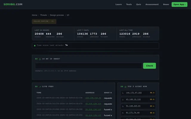Screen dimensions: 191x119
Task: Open 20.210.128.125 in the 16:16:26 row
Action: coord(93,109)
